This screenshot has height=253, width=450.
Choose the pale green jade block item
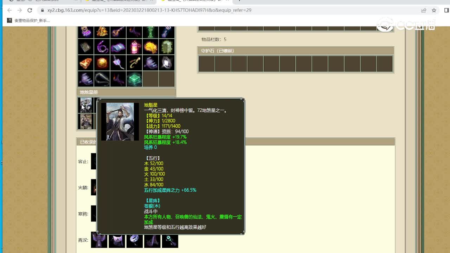coord(167,46)
